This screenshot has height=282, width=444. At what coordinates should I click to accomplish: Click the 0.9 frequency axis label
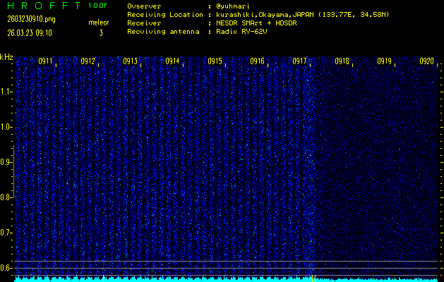[6, 162]
